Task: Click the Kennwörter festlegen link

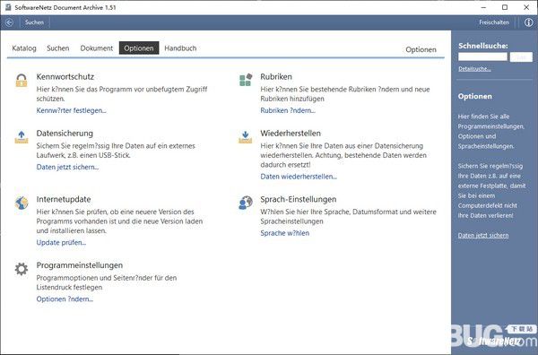Action: click(x=72, y=110)
